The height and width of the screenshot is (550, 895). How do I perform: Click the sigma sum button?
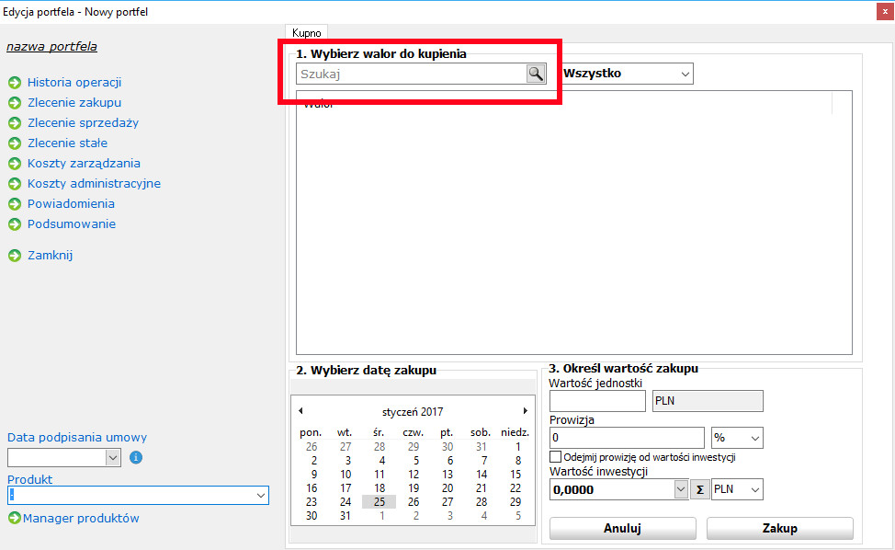pyautogui.click(x=700, y=490)
